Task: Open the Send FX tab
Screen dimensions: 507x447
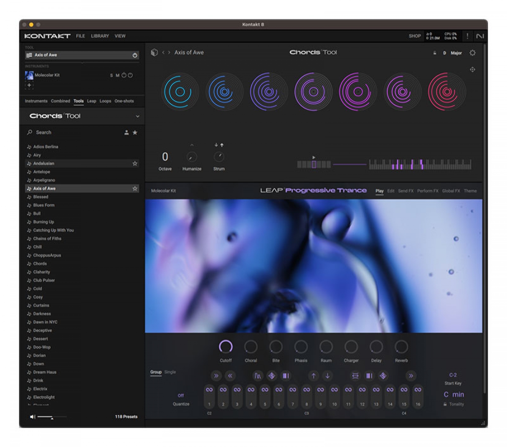Action: 406,191
